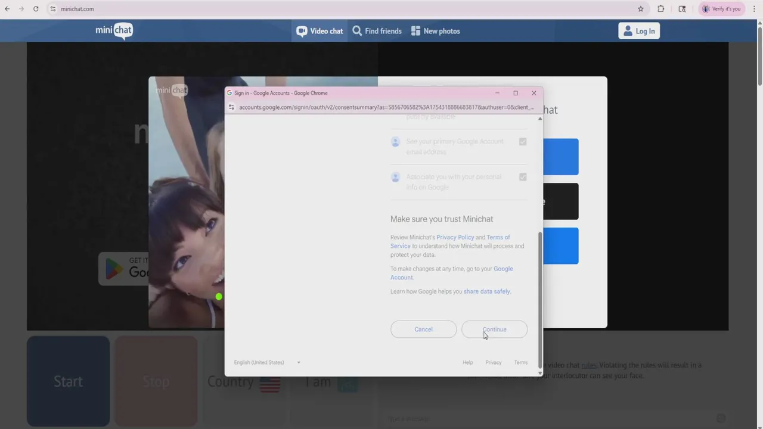Open the share data safely link
Viewport: 763px width, 429px height.
[487, 291]
